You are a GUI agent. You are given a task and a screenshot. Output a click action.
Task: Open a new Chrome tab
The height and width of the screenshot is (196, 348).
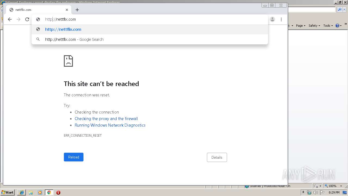click(77, 10)
